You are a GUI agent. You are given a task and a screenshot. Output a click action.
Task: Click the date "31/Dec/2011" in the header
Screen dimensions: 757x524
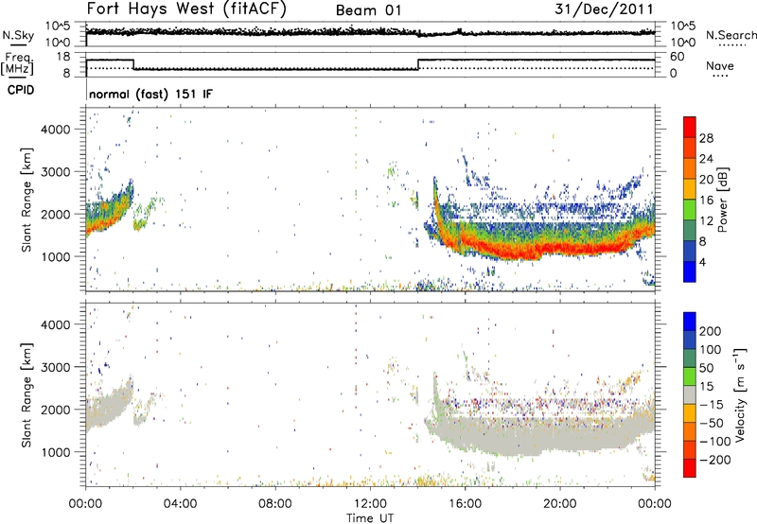coord(604,9)
